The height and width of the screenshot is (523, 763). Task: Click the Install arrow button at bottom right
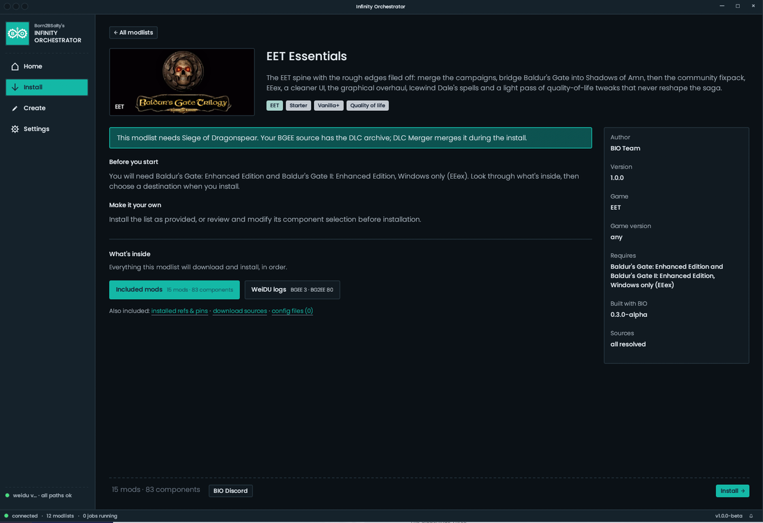pyautogui.click(x=733, y=491)
